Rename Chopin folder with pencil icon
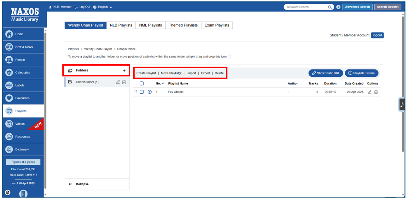409x201 pixels. 118,82
